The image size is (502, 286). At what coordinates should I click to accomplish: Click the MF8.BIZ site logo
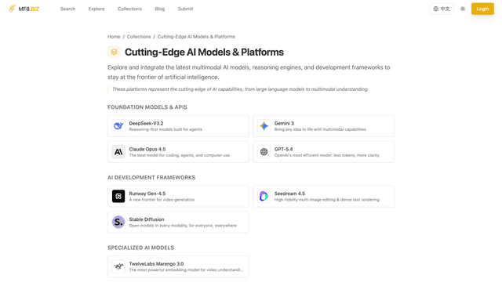click(24, 9)
